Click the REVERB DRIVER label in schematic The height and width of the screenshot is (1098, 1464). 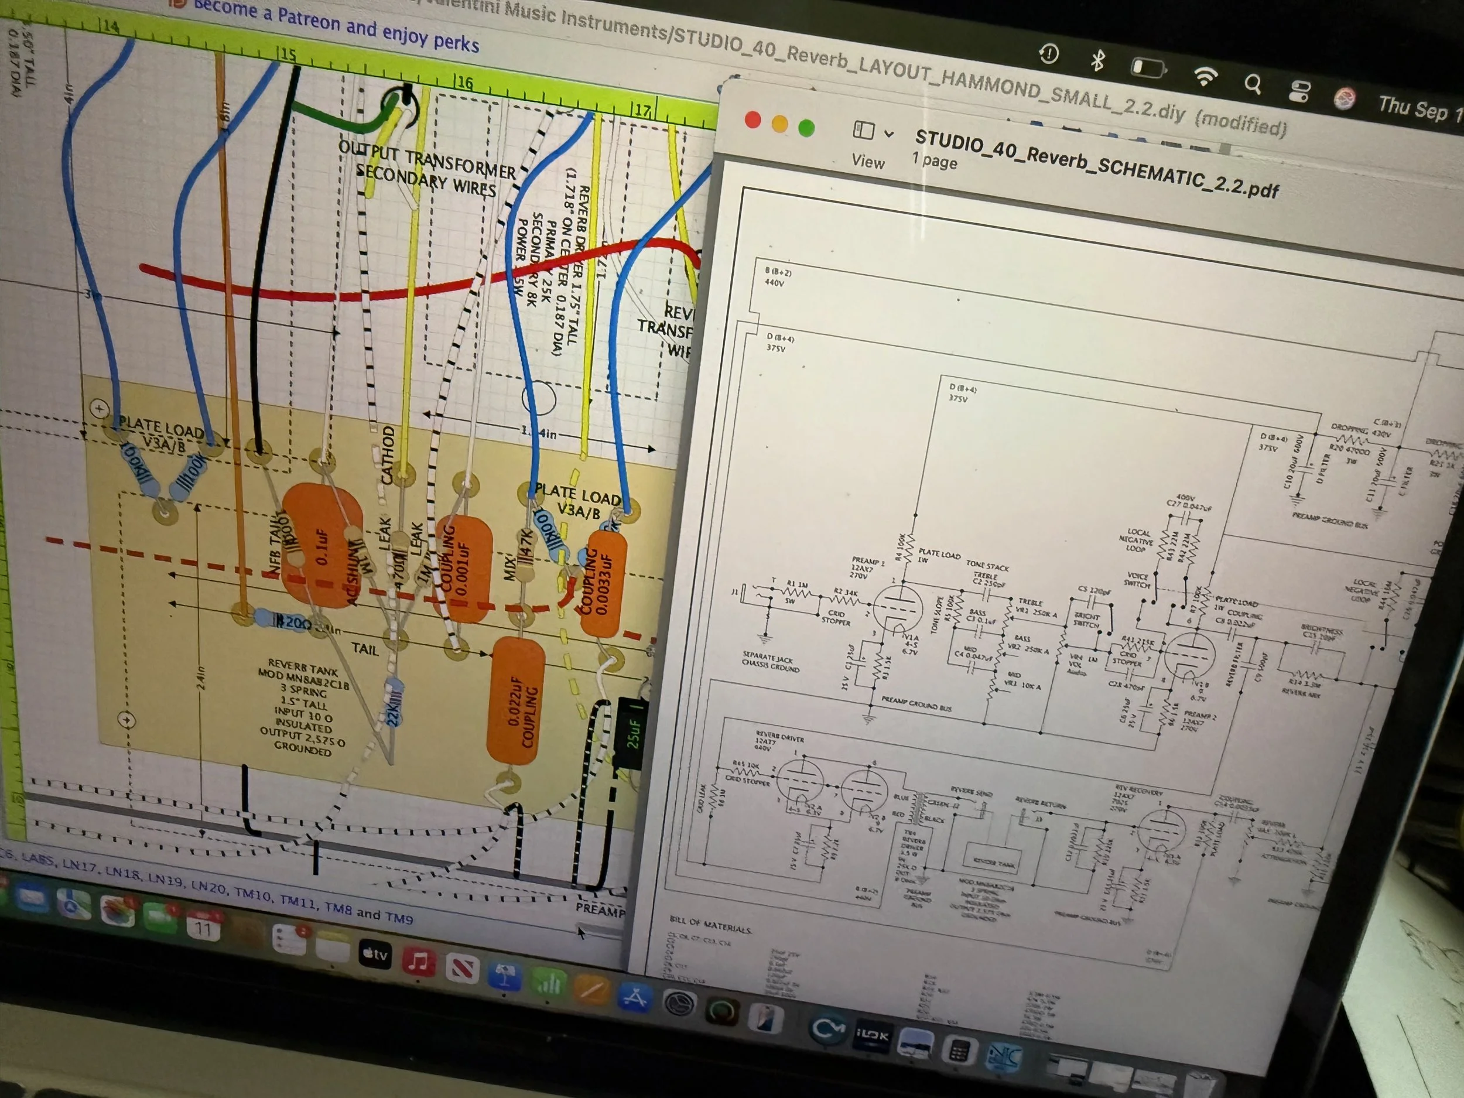tap(779, 737)
